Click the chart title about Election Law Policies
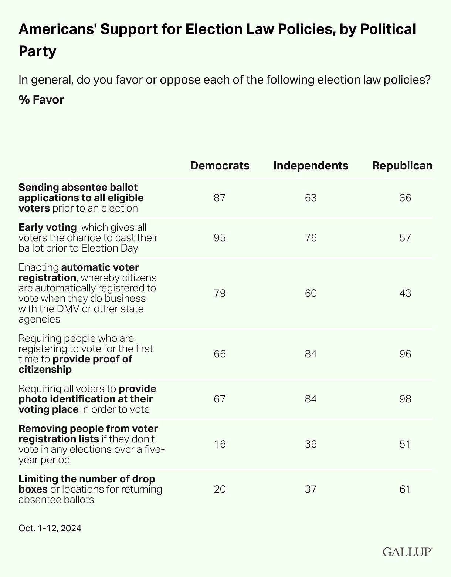The image size is (451, 577). 217,40
